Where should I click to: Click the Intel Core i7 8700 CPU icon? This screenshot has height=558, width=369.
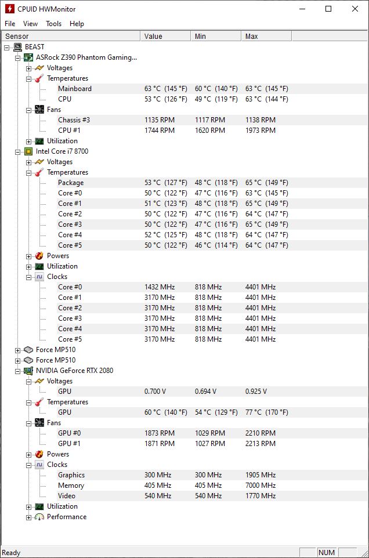click(x=28, y=151)
